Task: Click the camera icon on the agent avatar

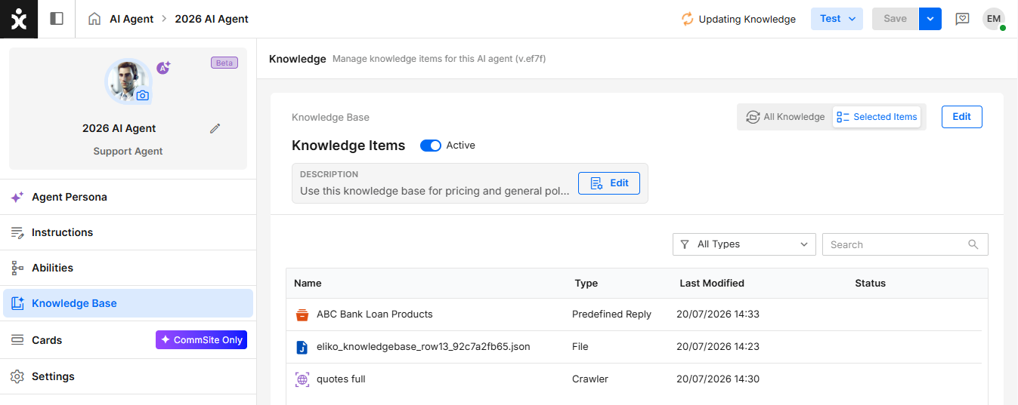Action: click(142, 96)
